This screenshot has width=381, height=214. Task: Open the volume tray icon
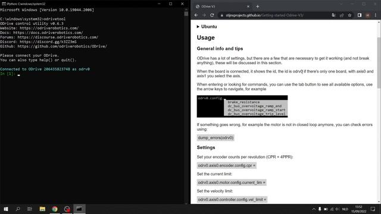pyautogui.click(x=338, y=209)
